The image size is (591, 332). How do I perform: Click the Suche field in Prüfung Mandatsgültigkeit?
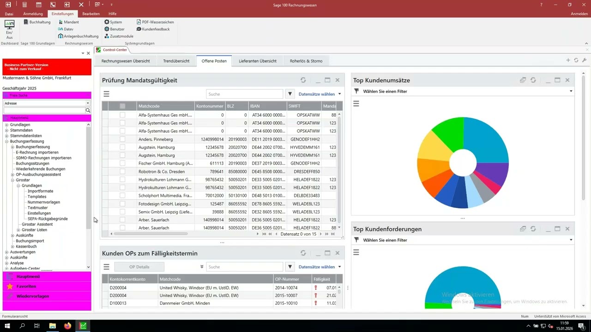pyautogui.click(x=244, y=94)
